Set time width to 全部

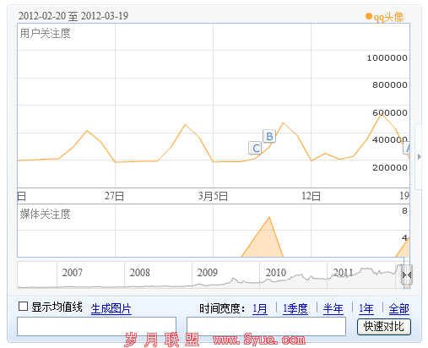point(398,309)
